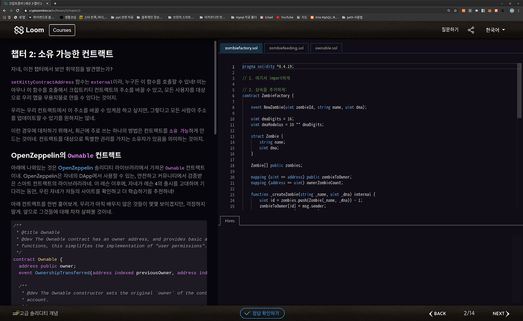
Task: Open the 파이썬으로 블... Medium bookmark
Action: 41,17
